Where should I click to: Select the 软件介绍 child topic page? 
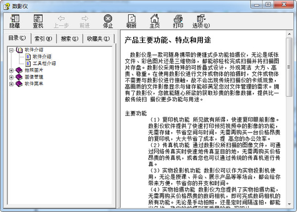point(42,56)
